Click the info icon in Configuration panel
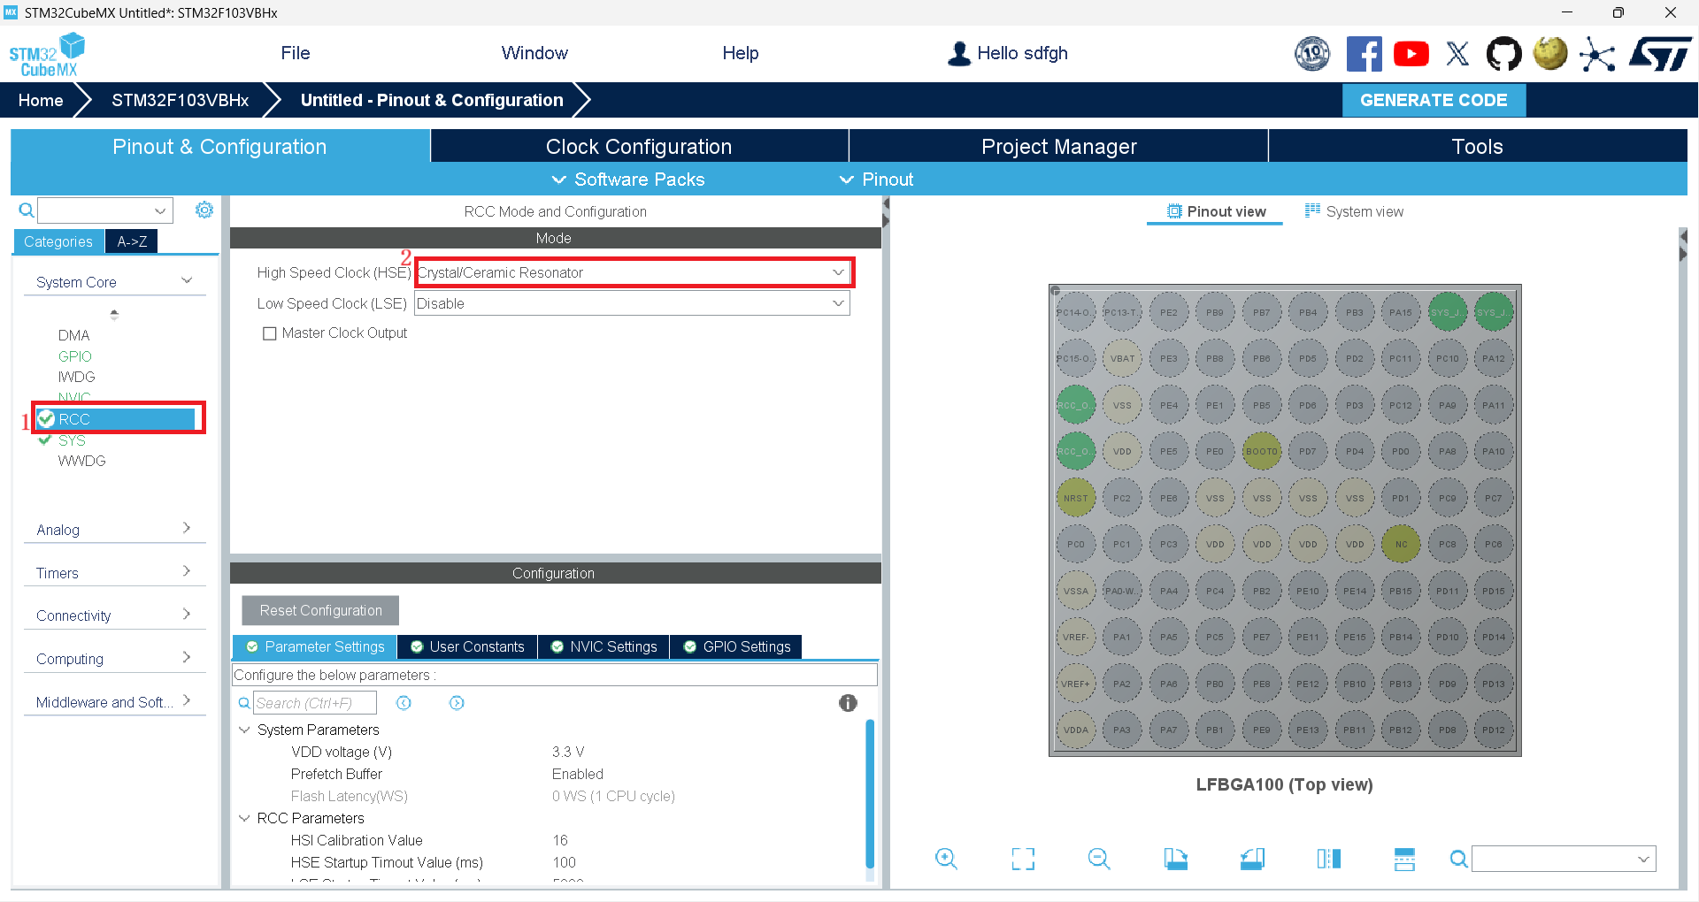The image size is (1699, 902). coord(848,703)
